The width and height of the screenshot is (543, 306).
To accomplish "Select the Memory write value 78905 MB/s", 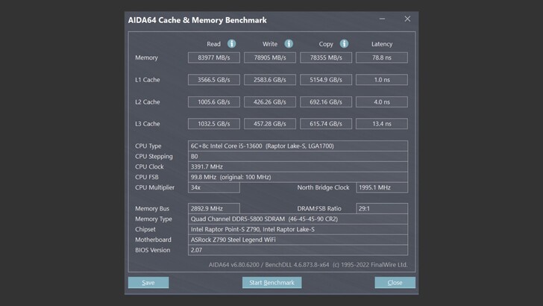I will pyautogui.click(x=270, y=57).
